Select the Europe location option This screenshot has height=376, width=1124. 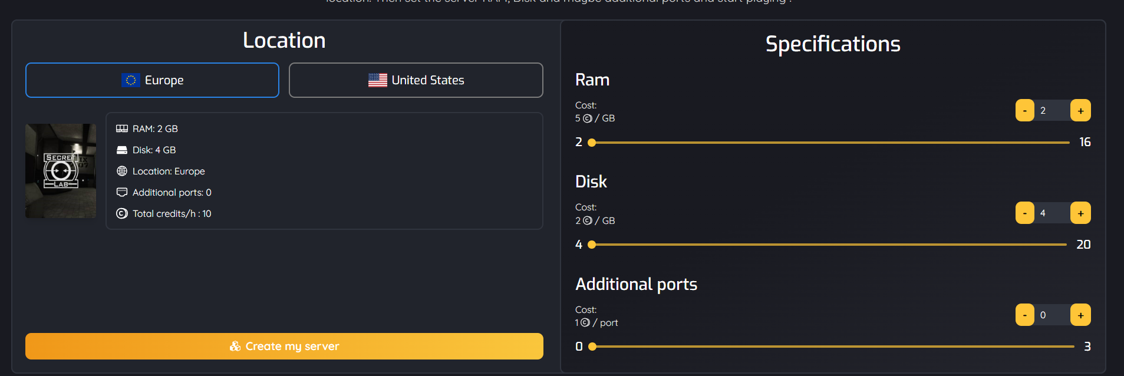click(152, 80)
